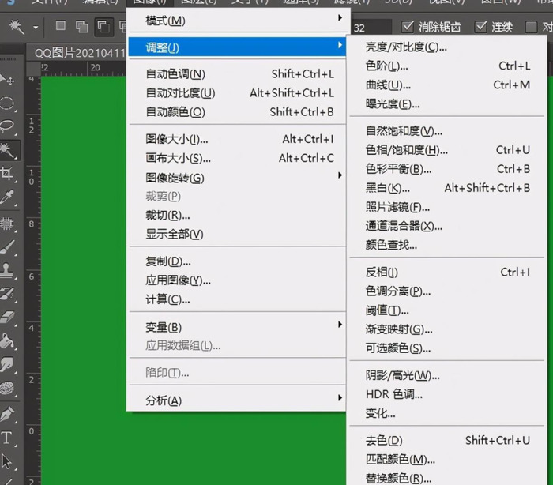Choose Add to Selection mode icon
Screen dimensions: 553x485
pos(82,26)
